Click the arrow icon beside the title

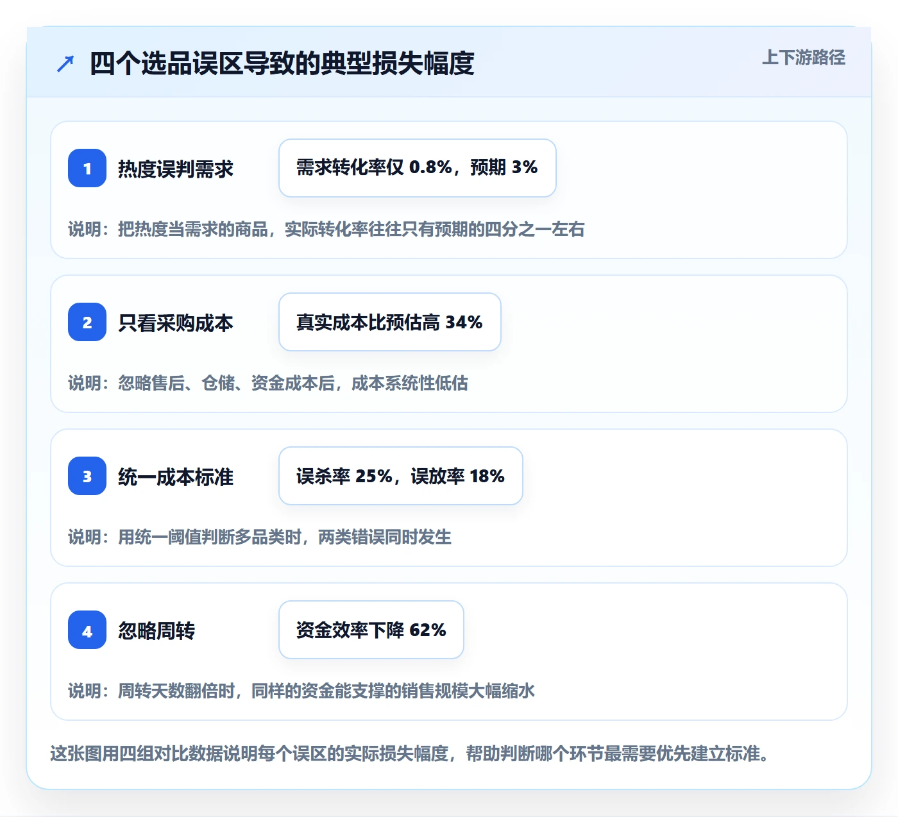point(65,63)
